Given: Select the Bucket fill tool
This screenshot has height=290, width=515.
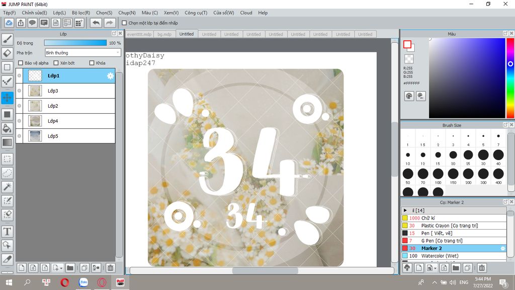Looking at the screenshot, I should (7, 128).
